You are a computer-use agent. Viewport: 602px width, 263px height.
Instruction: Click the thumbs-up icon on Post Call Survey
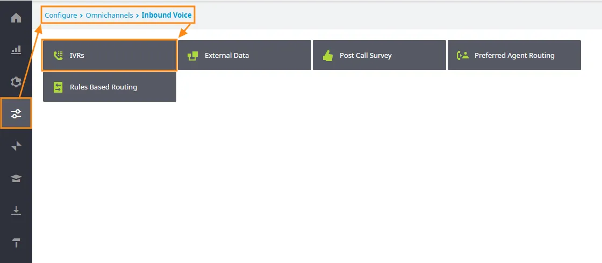pyautogui.click(x=327, y=56)
